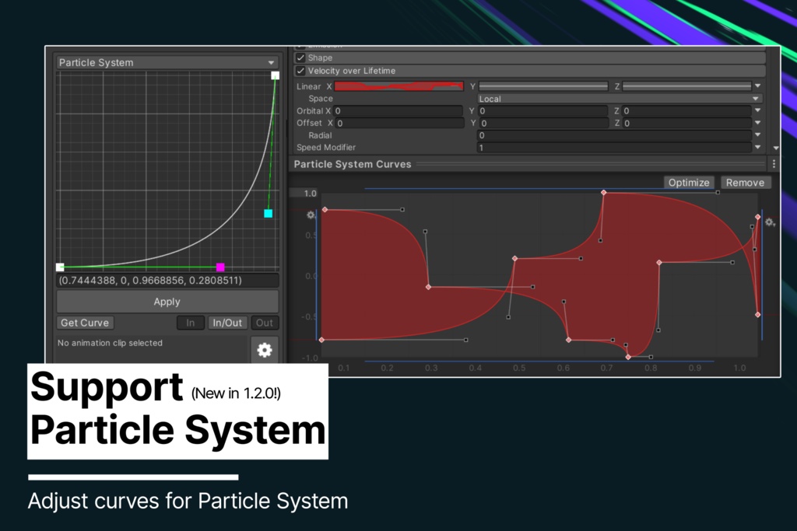Click the Orbital X input field
The height and width of the screenshot is (531, 797).
tap(397, 111)
